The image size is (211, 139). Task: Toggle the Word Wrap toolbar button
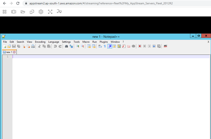[100, 46]
